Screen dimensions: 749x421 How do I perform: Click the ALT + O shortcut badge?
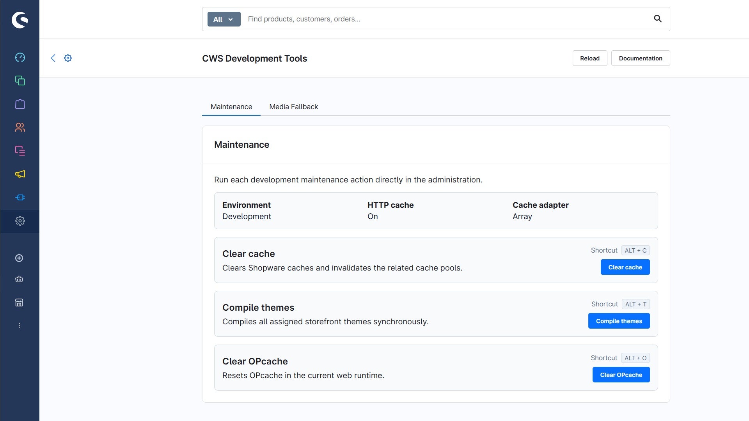[x=635, y=358]
